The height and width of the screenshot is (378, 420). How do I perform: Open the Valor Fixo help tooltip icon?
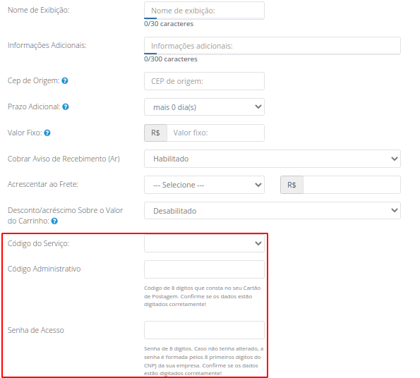point(47,133)
